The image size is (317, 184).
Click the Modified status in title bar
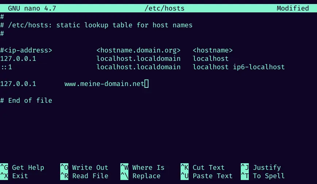293,8
